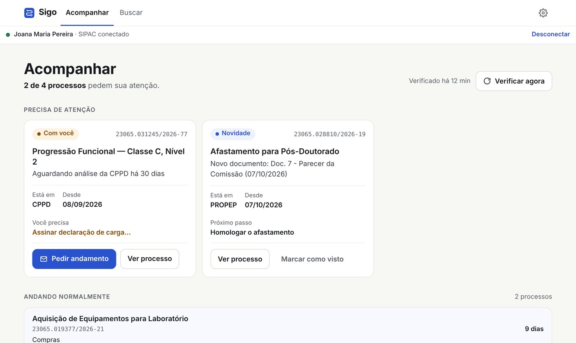Open settings via the gear icon
Viewport: 576px width, 343px height.
(x=543, y=13)
